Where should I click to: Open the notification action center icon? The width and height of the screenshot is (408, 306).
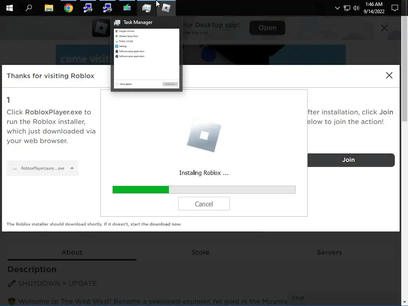point(395,8)
